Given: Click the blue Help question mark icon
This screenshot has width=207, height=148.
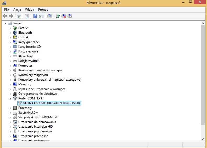Looking at the screenshot, I should [35, 16].
